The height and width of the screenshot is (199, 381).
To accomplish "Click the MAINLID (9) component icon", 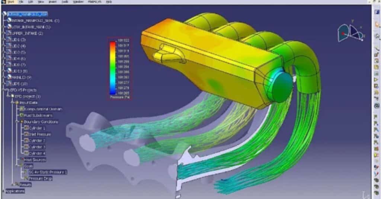I will [x=9, y=77].
